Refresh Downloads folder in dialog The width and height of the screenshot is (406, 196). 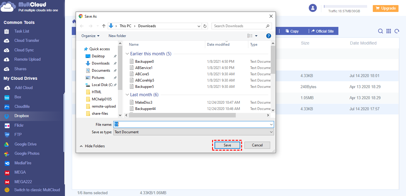coord(205,26)
